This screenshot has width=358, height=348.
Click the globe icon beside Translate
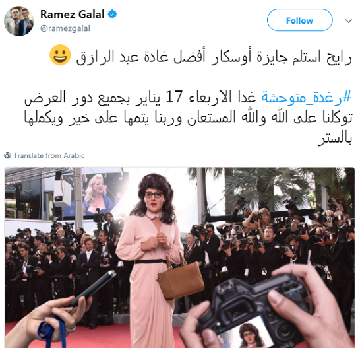click(x=7, y=155)
